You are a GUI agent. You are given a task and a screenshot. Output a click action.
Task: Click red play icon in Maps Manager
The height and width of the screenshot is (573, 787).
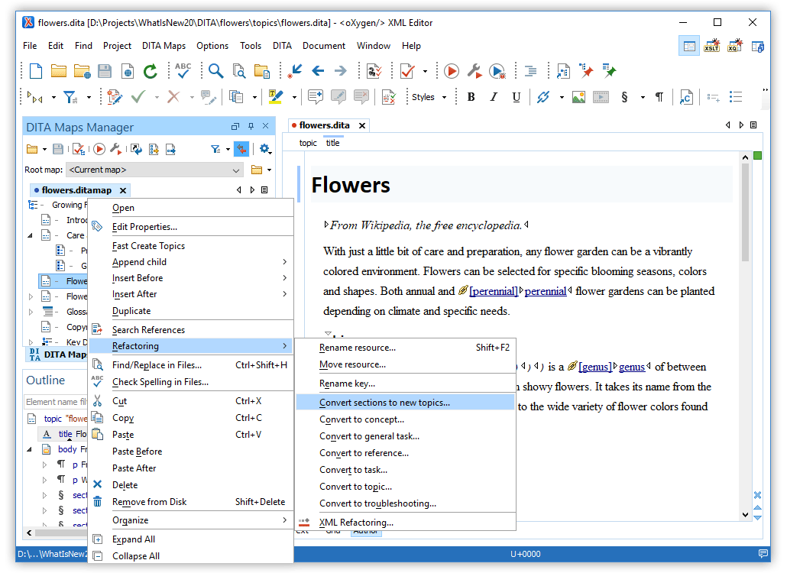pyautogui.click(x=99, y=149)
